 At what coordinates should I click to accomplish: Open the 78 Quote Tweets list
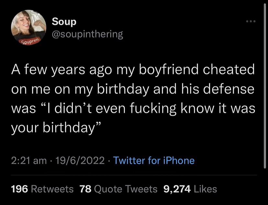[x=118, y=189]
